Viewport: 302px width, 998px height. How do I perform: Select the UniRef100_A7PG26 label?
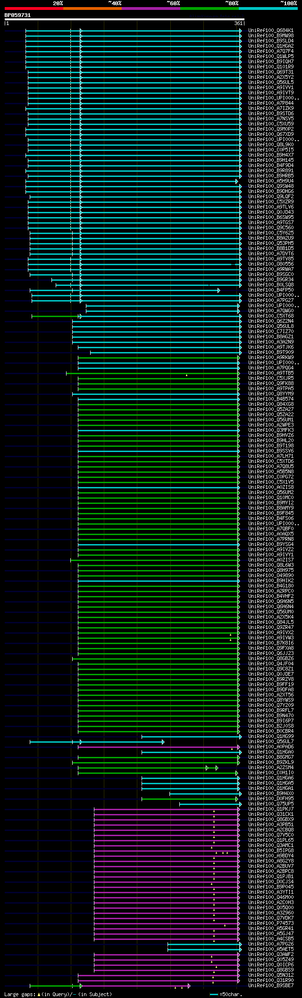pos(271,944)
